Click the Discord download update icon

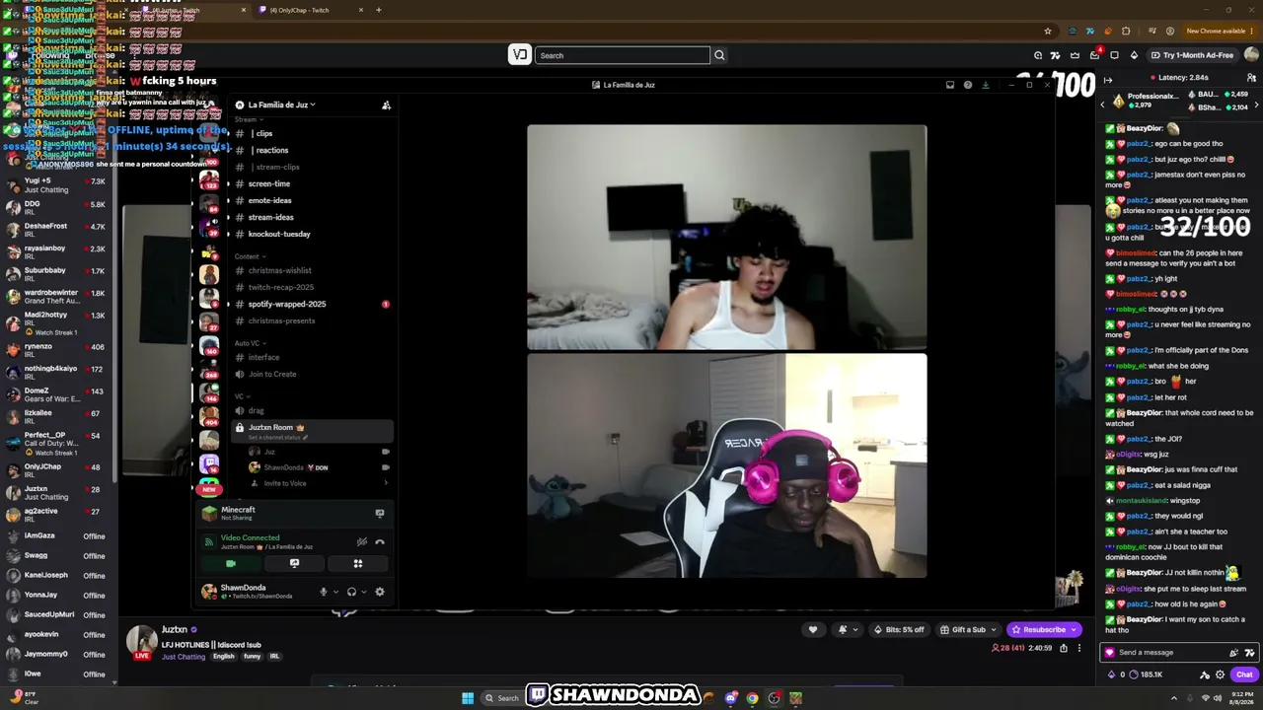tap(985, 85)
